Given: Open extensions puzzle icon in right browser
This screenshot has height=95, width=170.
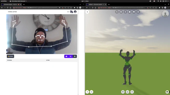Looking at the screenshot, I should click(x=159, y=8).
